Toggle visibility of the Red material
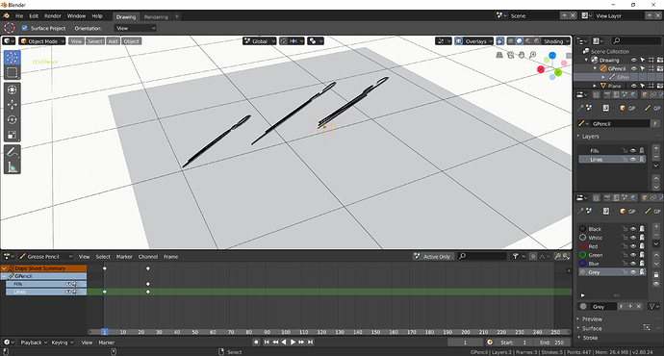Viewport: 664px width, 356px height. tap(633, 246)
